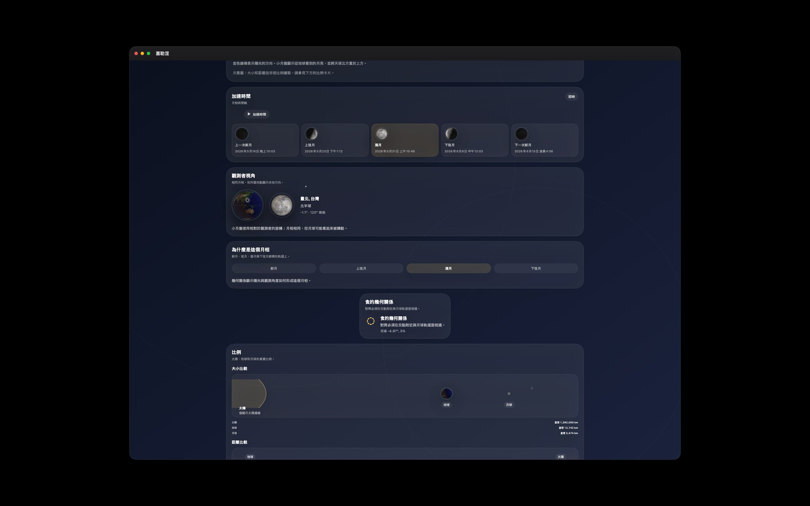Screen dimensions: 810x506
Task: Click the 2026年5月16日 晚上10:03 date
Action: 255,151
